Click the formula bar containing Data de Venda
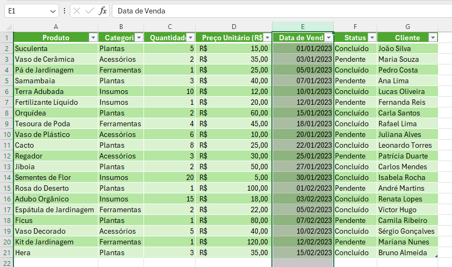Viewport: 452px width, 267px height. coord(282,11)
